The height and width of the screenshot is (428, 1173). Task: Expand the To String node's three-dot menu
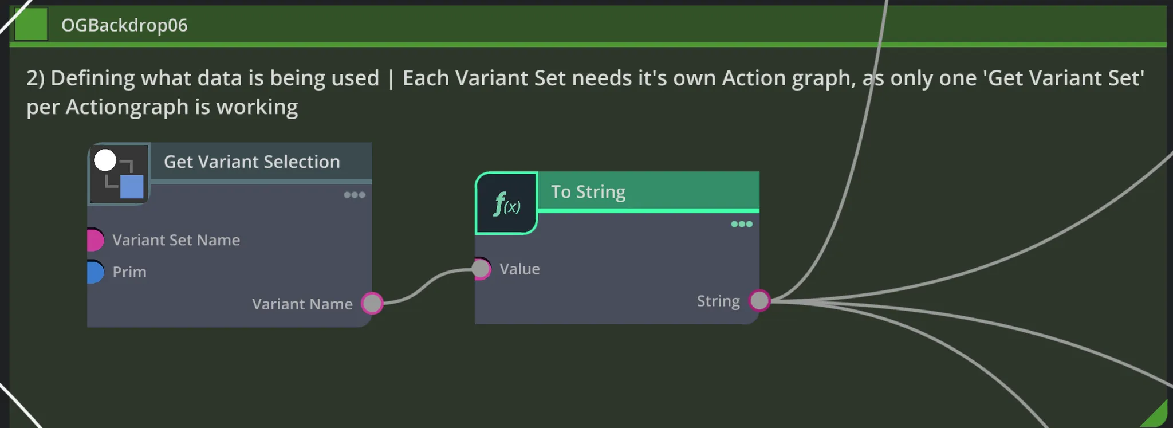741,224
